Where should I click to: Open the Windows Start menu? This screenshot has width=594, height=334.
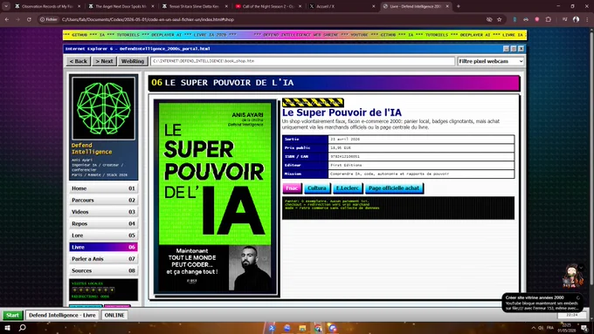point(7,328)
